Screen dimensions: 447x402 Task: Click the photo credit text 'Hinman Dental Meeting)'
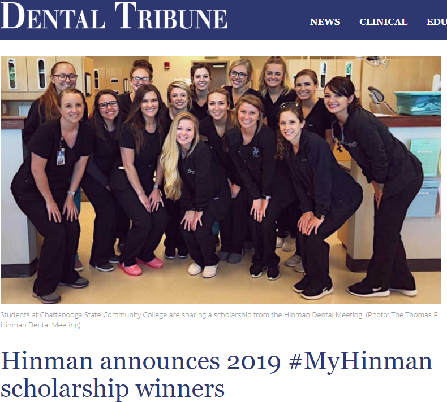point(41,325)
